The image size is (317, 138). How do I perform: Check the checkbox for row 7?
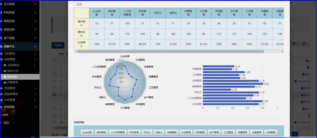54,102
